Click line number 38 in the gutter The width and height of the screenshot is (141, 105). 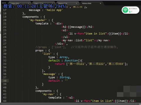(5, 81)
